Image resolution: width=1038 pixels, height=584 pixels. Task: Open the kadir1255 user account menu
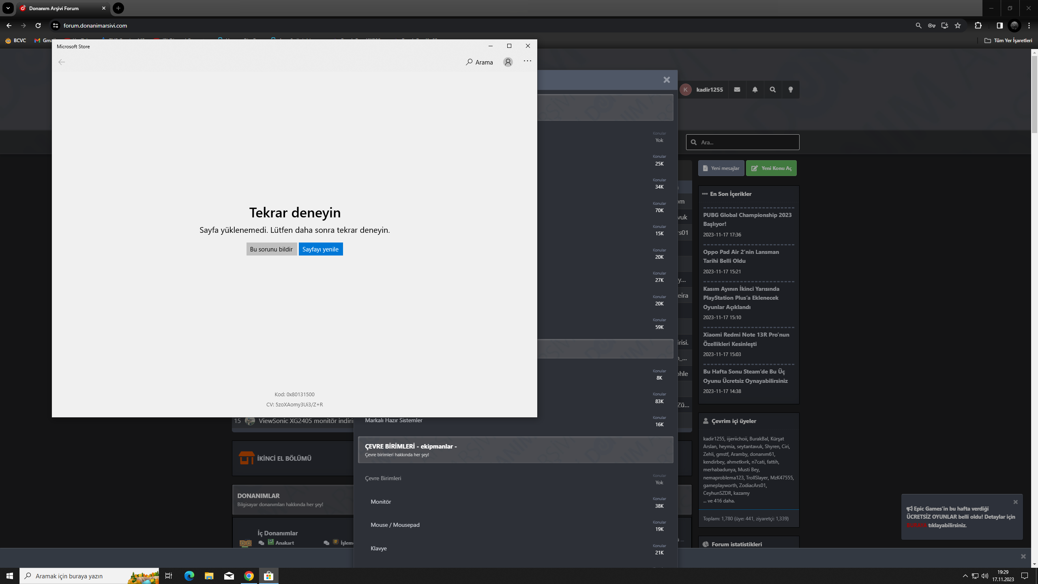pyautogui.click(x=709, y=90)
